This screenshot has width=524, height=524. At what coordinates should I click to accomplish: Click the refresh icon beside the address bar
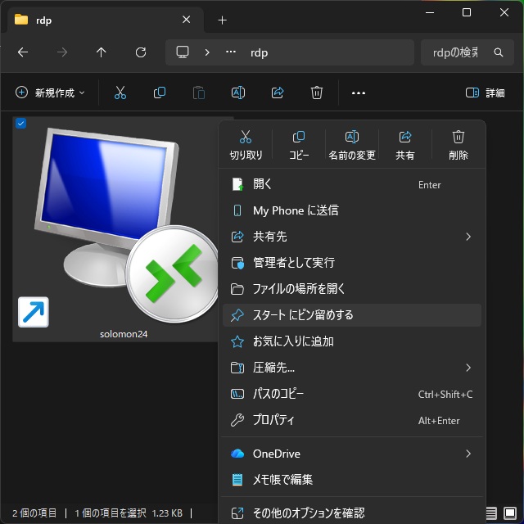141,52
